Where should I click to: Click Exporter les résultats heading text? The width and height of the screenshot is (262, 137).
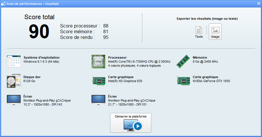pos(207,19)
